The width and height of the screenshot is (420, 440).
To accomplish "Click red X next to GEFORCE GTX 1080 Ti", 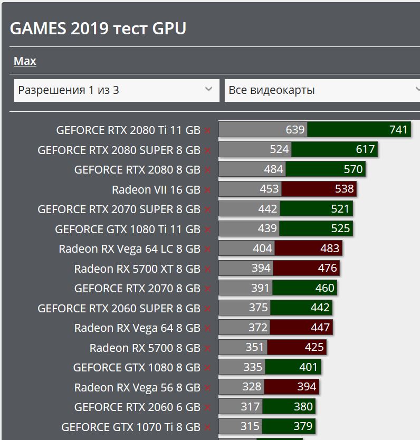I will (x=208, y=229).
